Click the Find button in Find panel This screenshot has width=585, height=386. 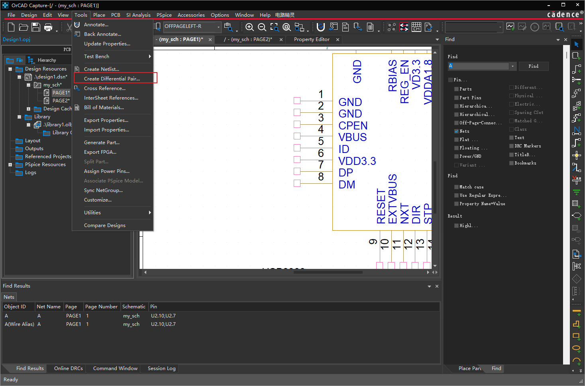(534, 67)
